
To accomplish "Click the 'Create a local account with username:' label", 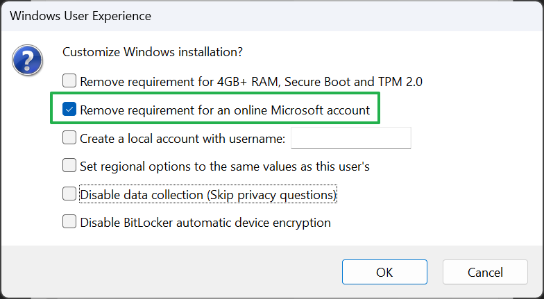I will (x=182, y=138).
